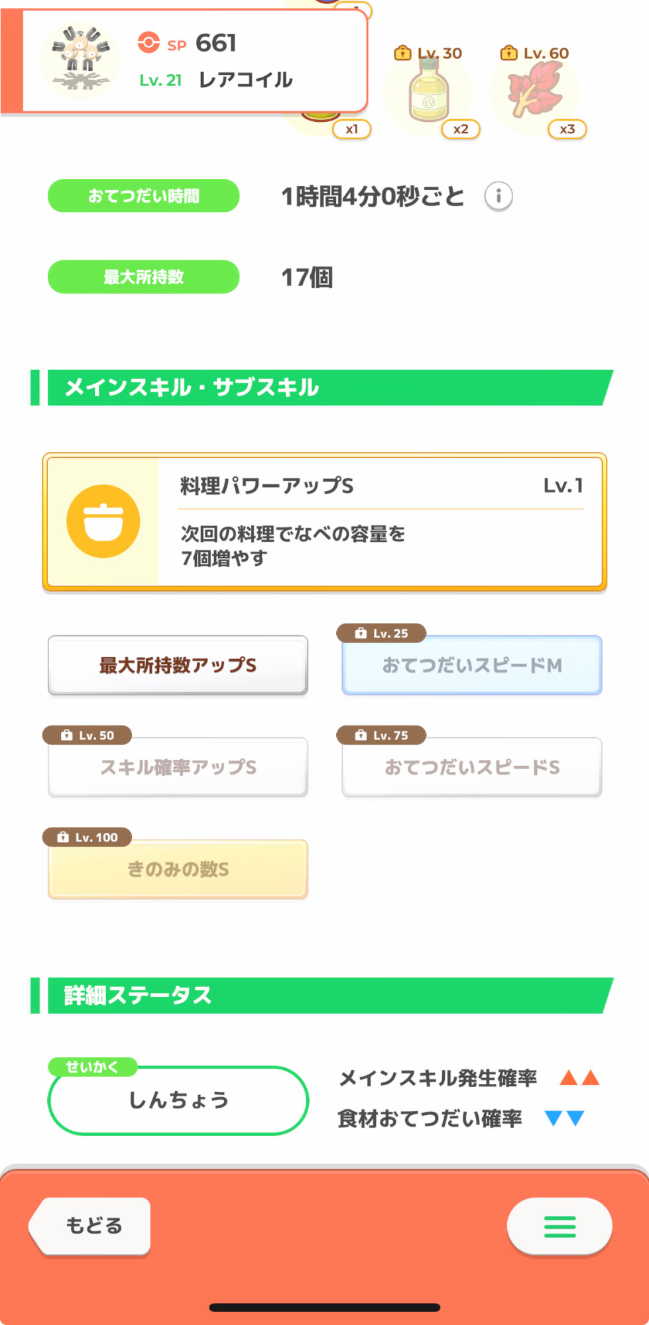The width and height of the screenshot is (649, 1325).
Task: Tap the メインスキル・サブスキル section header
Action: (322, 388)
